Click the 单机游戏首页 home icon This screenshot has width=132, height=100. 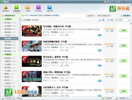coord(2,16)
